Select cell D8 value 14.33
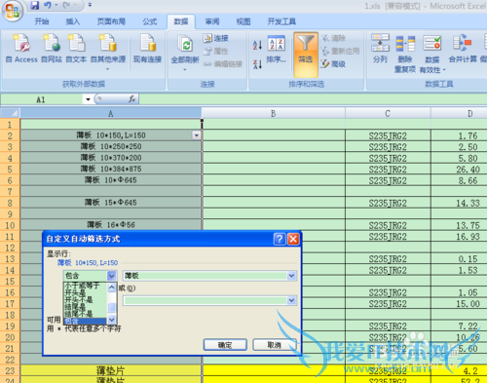This screenshot has width=487, height=383. pos(459,203)
